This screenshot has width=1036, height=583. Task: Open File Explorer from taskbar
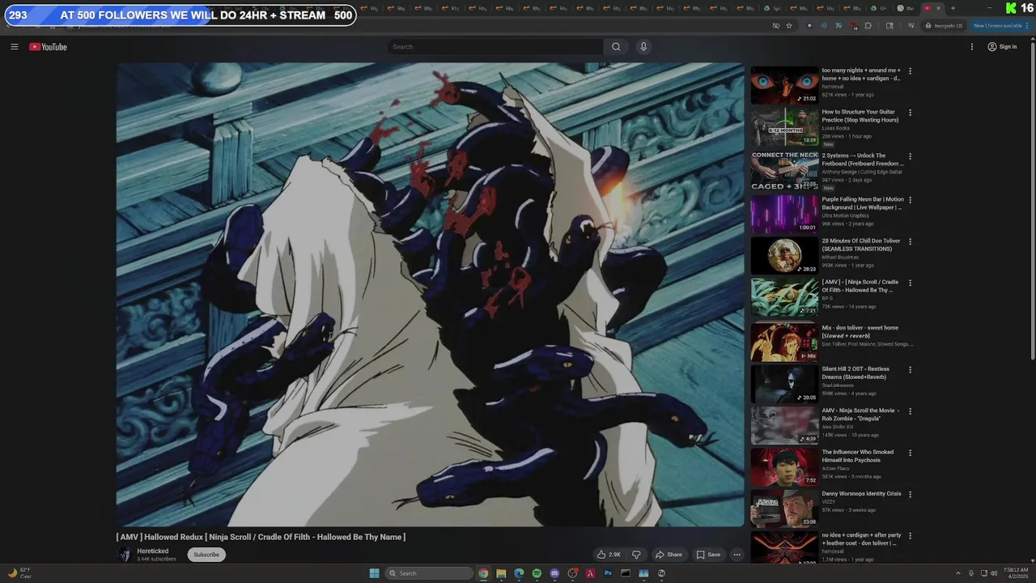click(501, 573)
